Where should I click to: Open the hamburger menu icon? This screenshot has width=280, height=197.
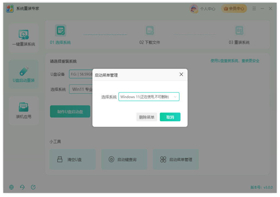[254, 8]
